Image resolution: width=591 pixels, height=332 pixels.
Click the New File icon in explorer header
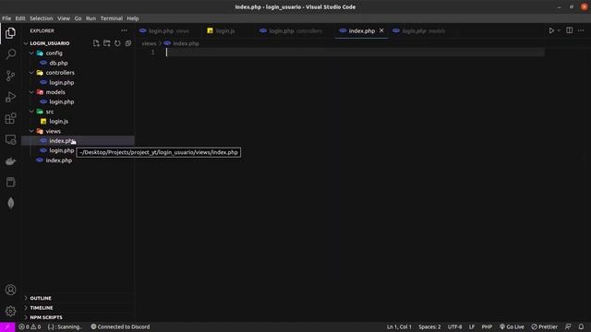click(x=96, y=43)
